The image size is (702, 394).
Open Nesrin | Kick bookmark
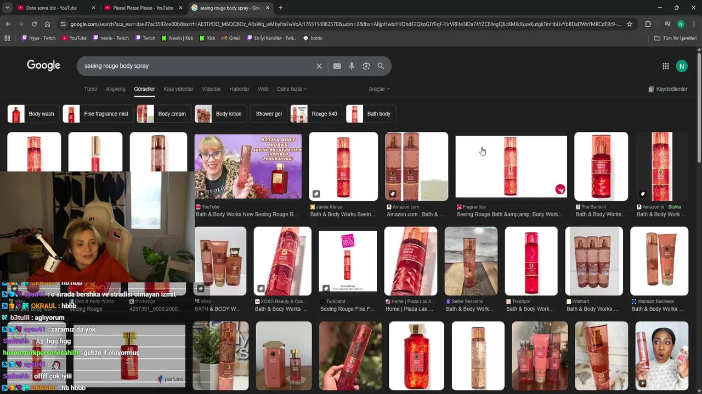(177, 38)
